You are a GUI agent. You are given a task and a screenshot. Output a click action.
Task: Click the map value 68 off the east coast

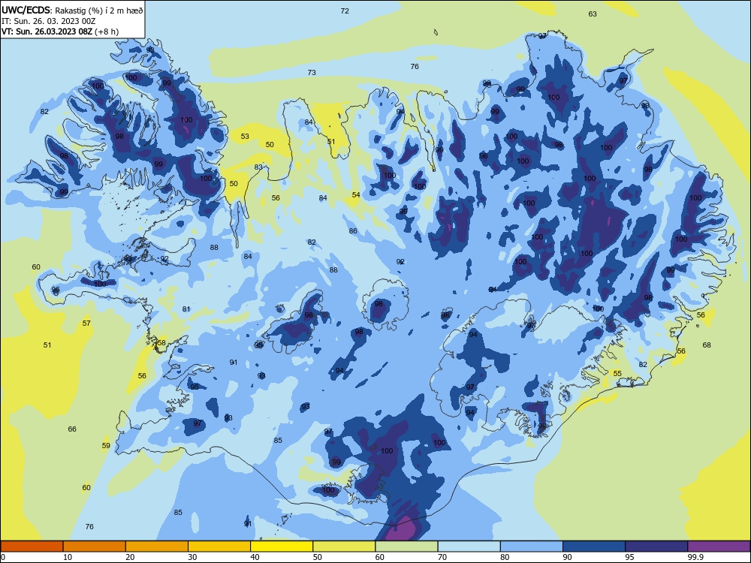click(707, 345)
